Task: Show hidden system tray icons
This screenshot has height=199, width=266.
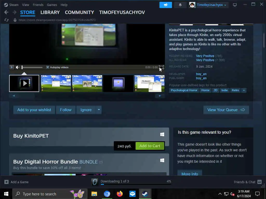Action: [x=220, y=194]
